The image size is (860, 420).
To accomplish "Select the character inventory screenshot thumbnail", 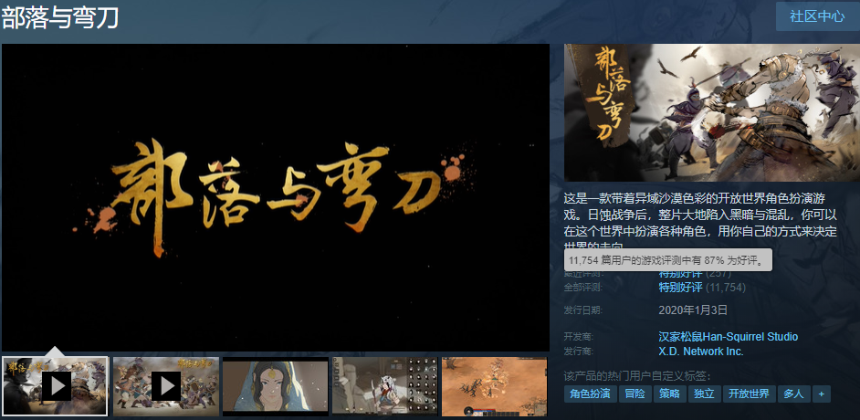I will (x=385, y=386).
